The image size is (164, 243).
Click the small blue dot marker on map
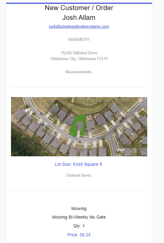90,118
